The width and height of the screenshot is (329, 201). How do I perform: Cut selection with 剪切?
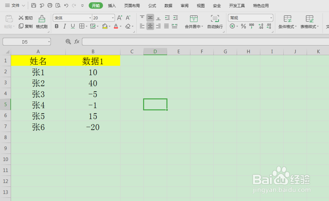coord(26,18)
